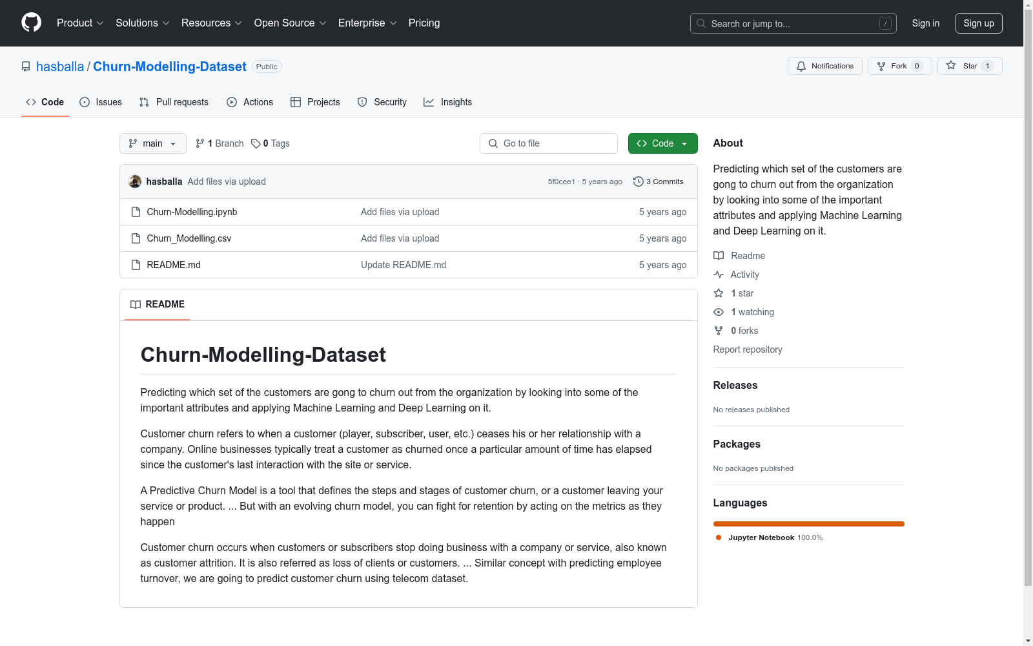Screen dimensions: 1033x646
Task: Click Update README.md commit message
Action: tap(404, 265)
